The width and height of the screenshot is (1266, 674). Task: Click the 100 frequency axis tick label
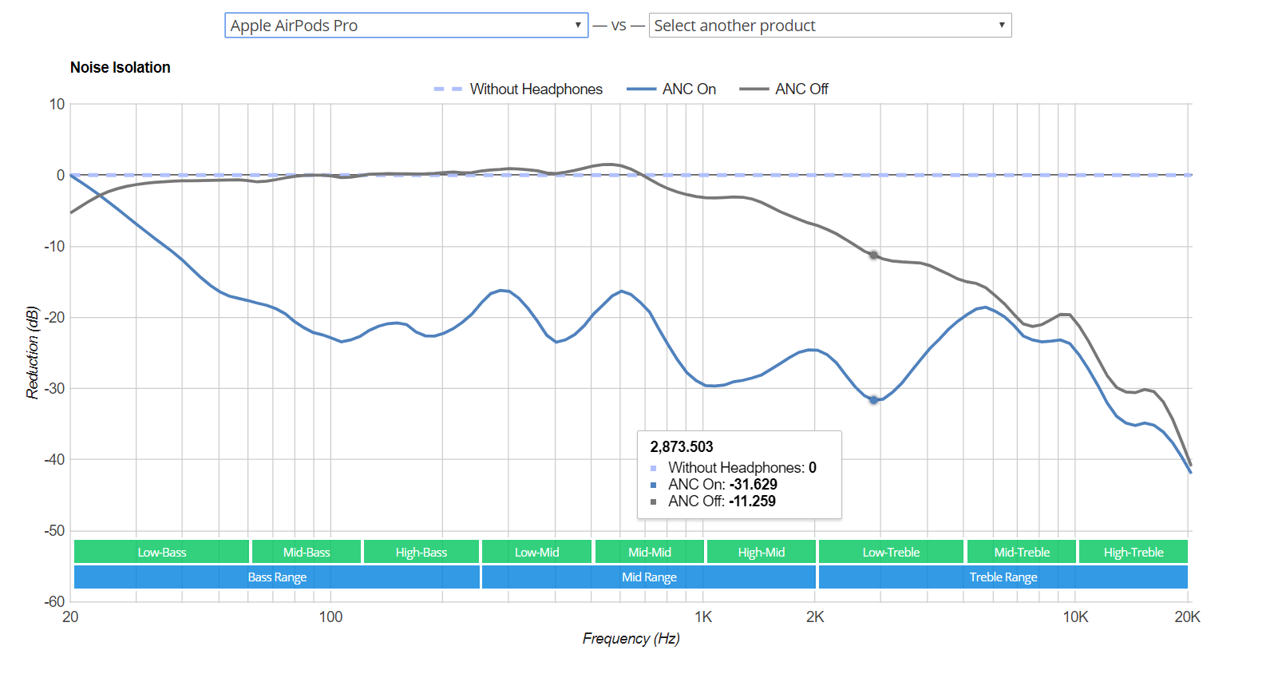point(330,617)
